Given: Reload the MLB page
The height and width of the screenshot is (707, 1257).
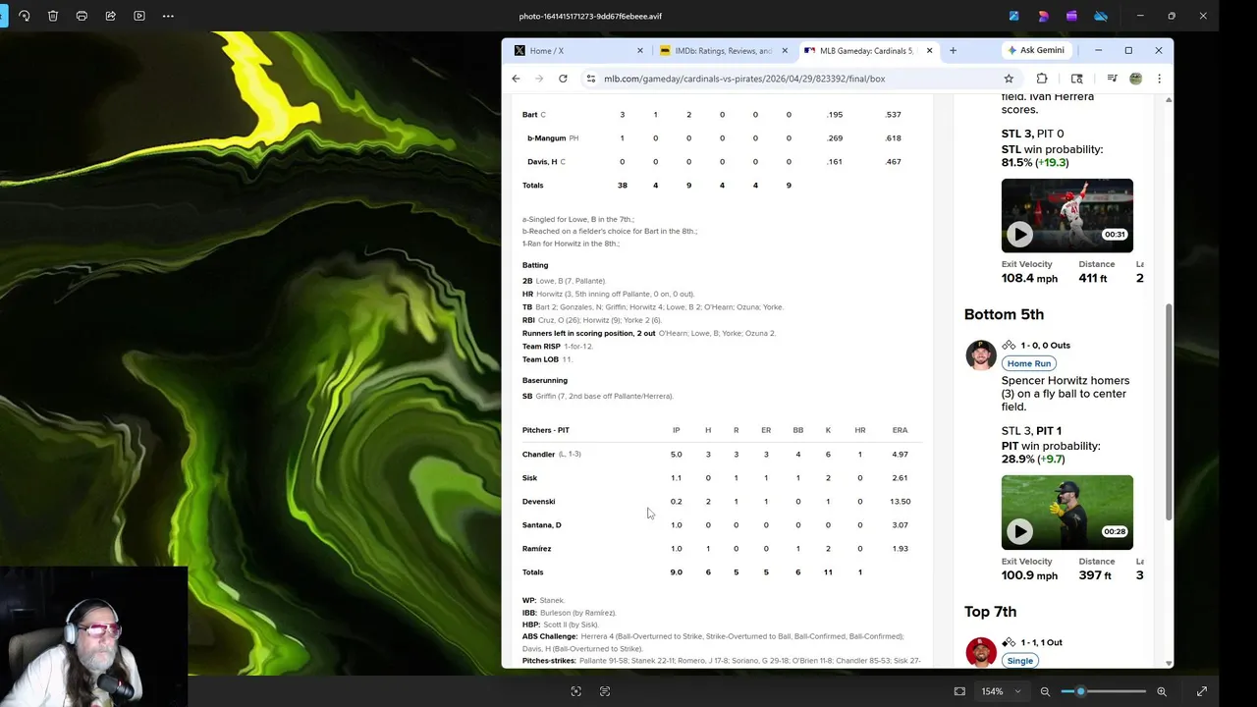Looking at the screenshot, I should point(563,79).
